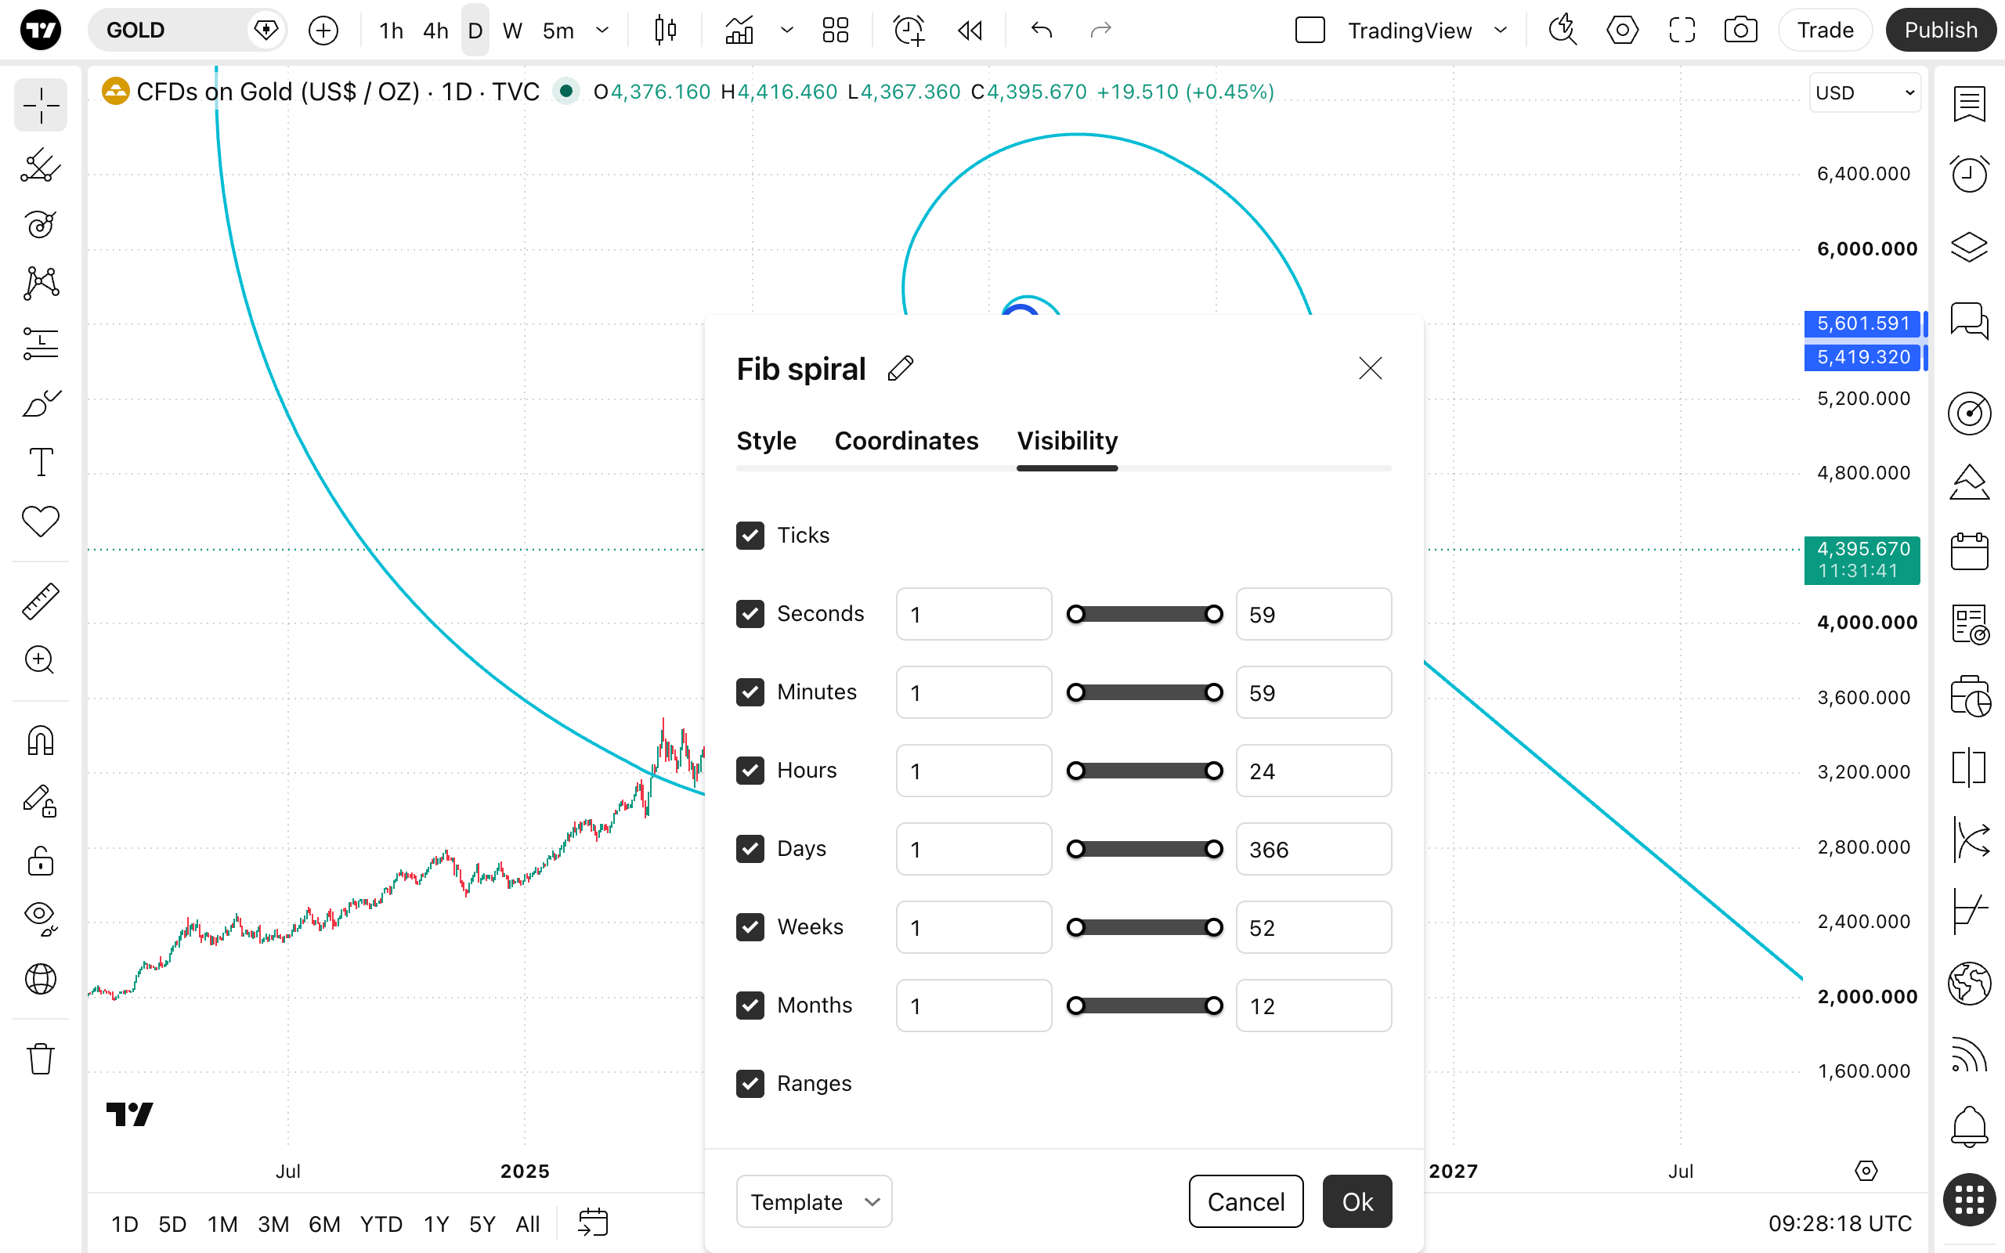The image size is (2005, 1253).
Task: Activate the Bar Replay rewind icon
Action: pyautogui.click(x=970, y=31)
